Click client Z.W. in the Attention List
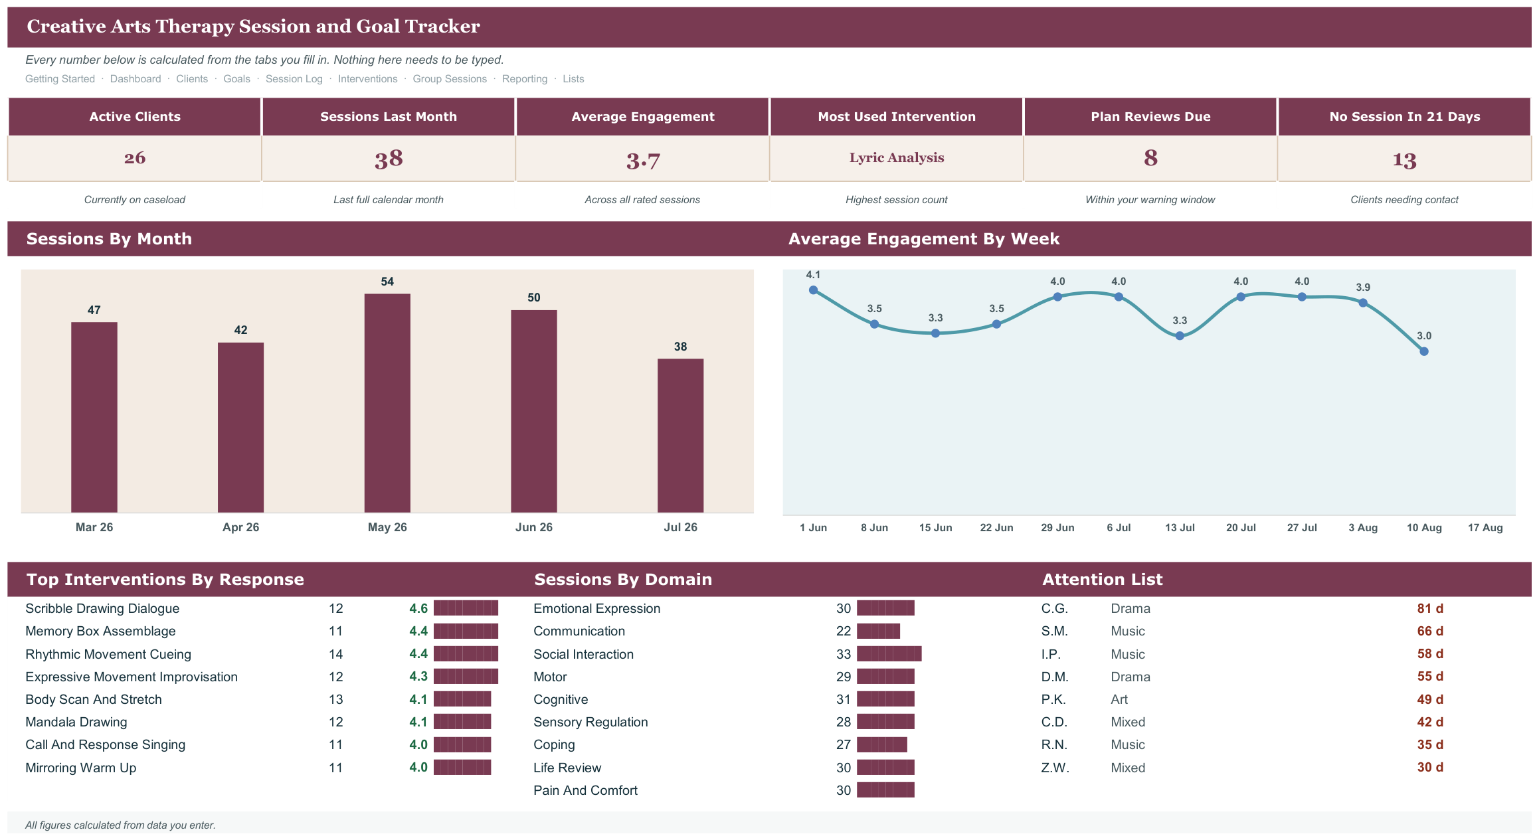Screen dimensions: 1539x838 click(x=1055, y=768)
